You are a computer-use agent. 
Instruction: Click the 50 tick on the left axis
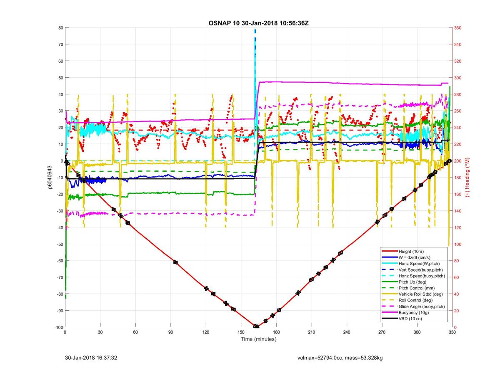[60, 78]
